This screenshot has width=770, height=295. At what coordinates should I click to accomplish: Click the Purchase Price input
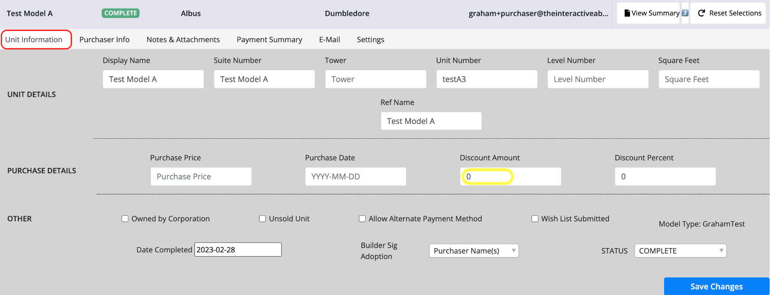coord(201,177)
